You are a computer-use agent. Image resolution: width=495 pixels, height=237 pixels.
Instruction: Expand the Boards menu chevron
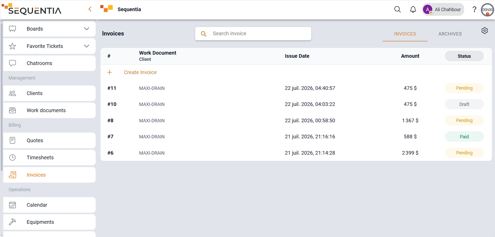point(87,29)
